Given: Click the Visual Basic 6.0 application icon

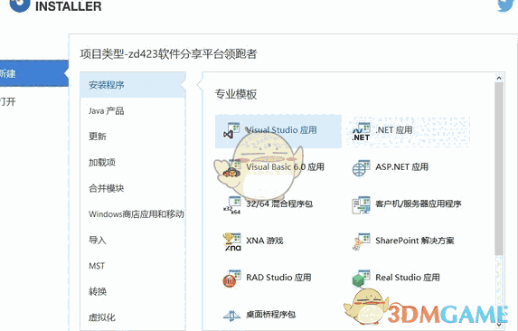Looking at the screenshot, I should click(x=231, y=168).
